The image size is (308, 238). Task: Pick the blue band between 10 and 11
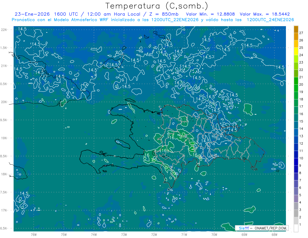[x=296, y=155]
